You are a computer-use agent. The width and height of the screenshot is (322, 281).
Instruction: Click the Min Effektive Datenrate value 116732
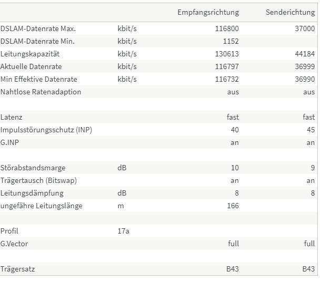point(227,79)
